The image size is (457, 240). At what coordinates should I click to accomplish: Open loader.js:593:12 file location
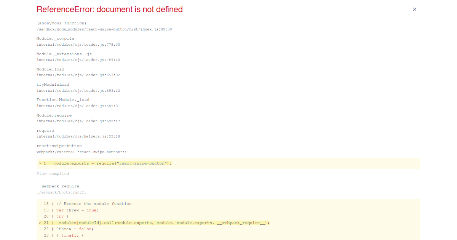coord(78,90)
